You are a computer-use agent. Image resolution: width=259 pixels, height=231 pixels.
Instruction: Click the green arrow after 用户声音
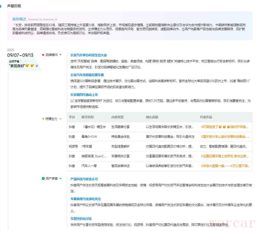coord(60,178)
